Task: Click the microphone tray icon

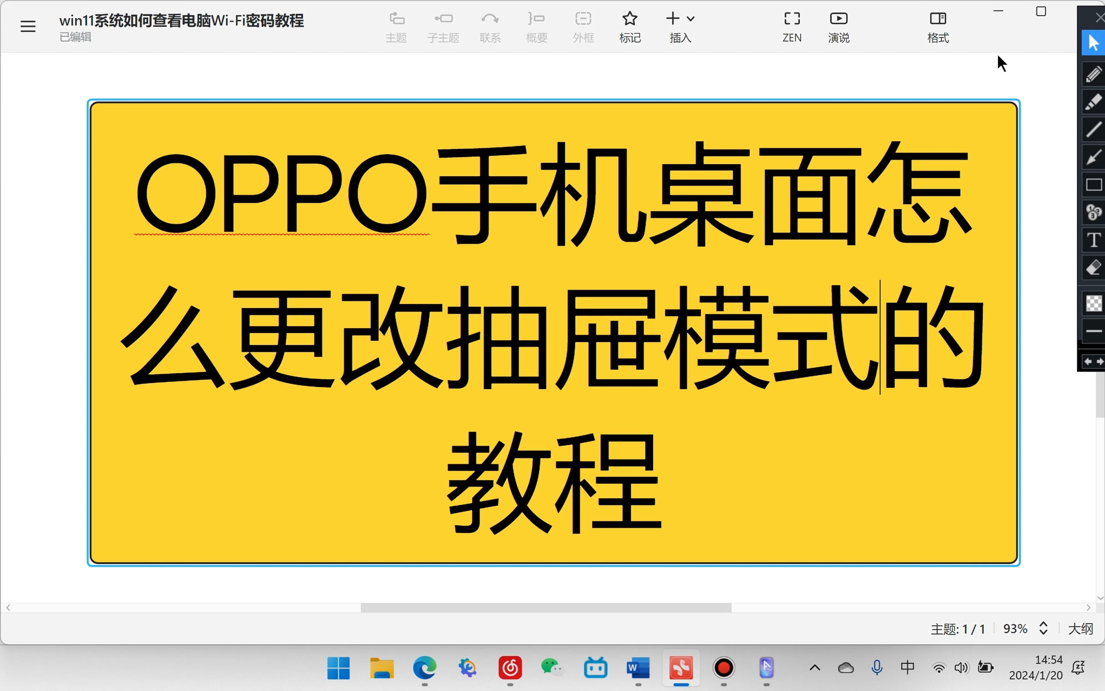Action: [877, 668]
